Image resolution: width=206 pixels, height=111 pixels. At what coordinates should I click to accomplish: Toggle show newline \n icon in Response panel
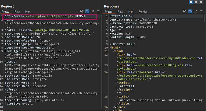(196, 11)
